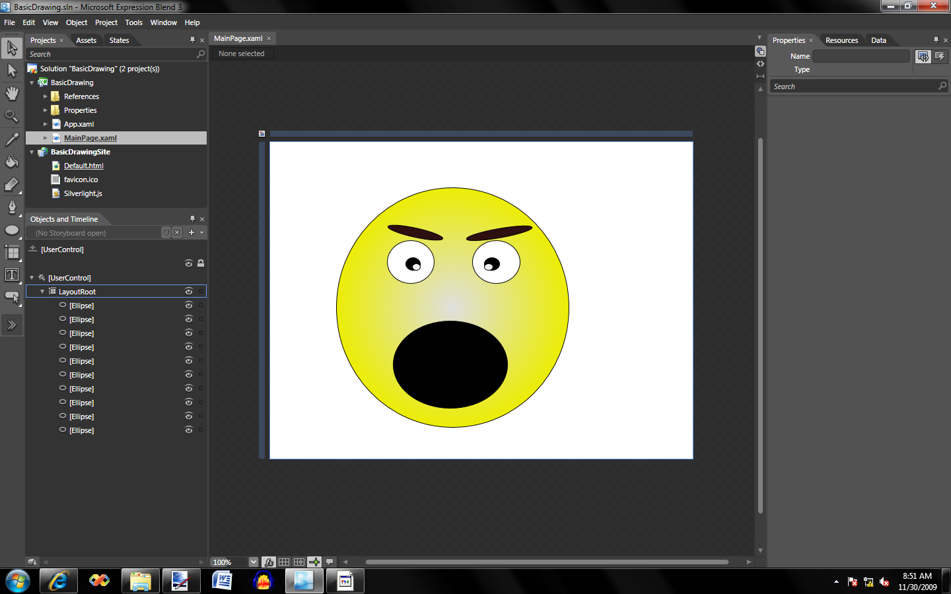Switch to XAML code view icon

tap(760, 64)
